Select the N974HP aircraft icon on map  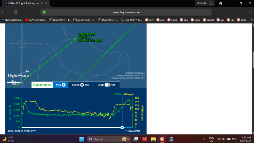coord(75,39)
